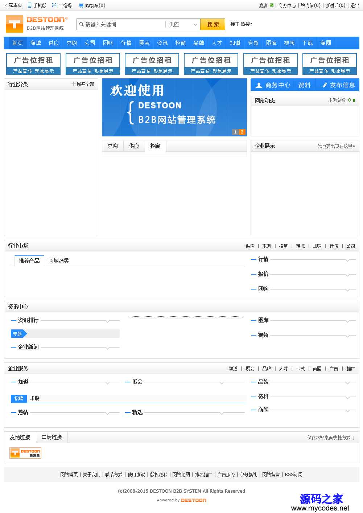Open 商圈 in the blue navigation bar
The height and width of the screenshot is (513, 363).
326,43
